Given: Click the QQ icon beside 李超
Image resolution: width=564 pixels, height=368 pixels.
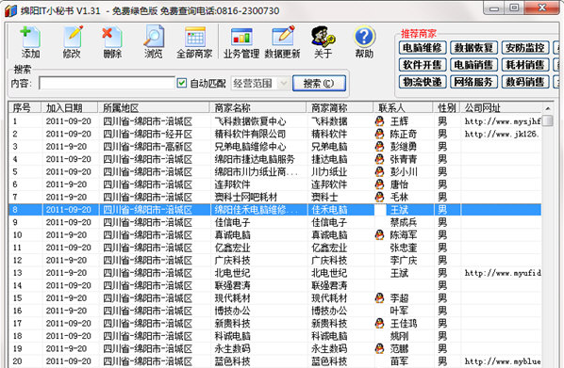Looking at the screenshot, I should (x=379, y=298).
